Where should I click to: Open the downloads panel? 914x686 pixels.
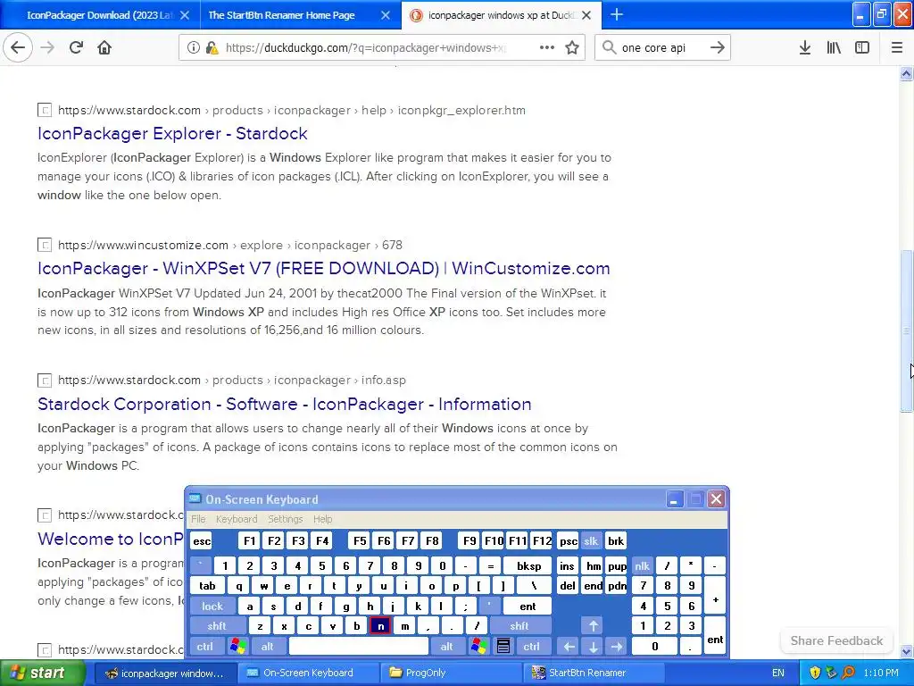tap(805, 47)
